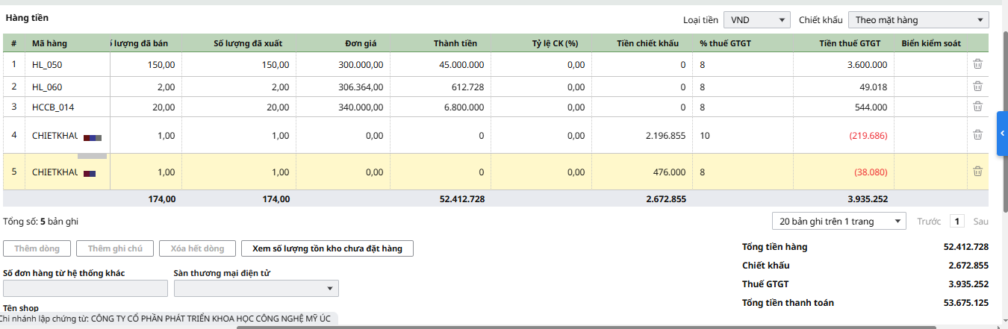Remove highlighted row 5 using trash icon

977,172
